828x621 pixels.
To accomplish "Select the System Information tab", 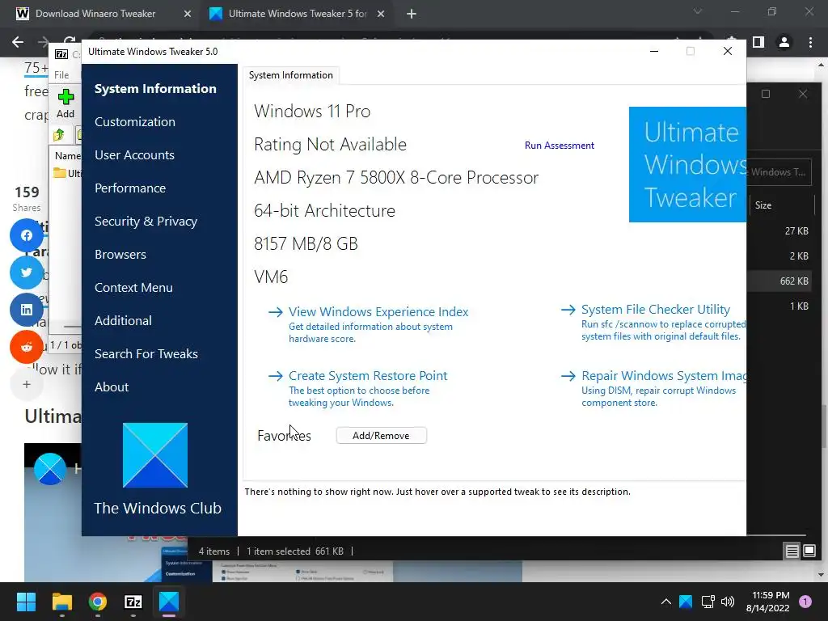I will pyautogui.click(x=291, y=75).
